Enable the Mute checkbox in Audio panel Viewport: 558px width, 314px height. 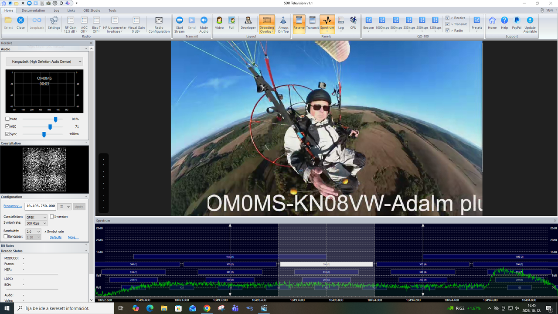pos(7,119)
